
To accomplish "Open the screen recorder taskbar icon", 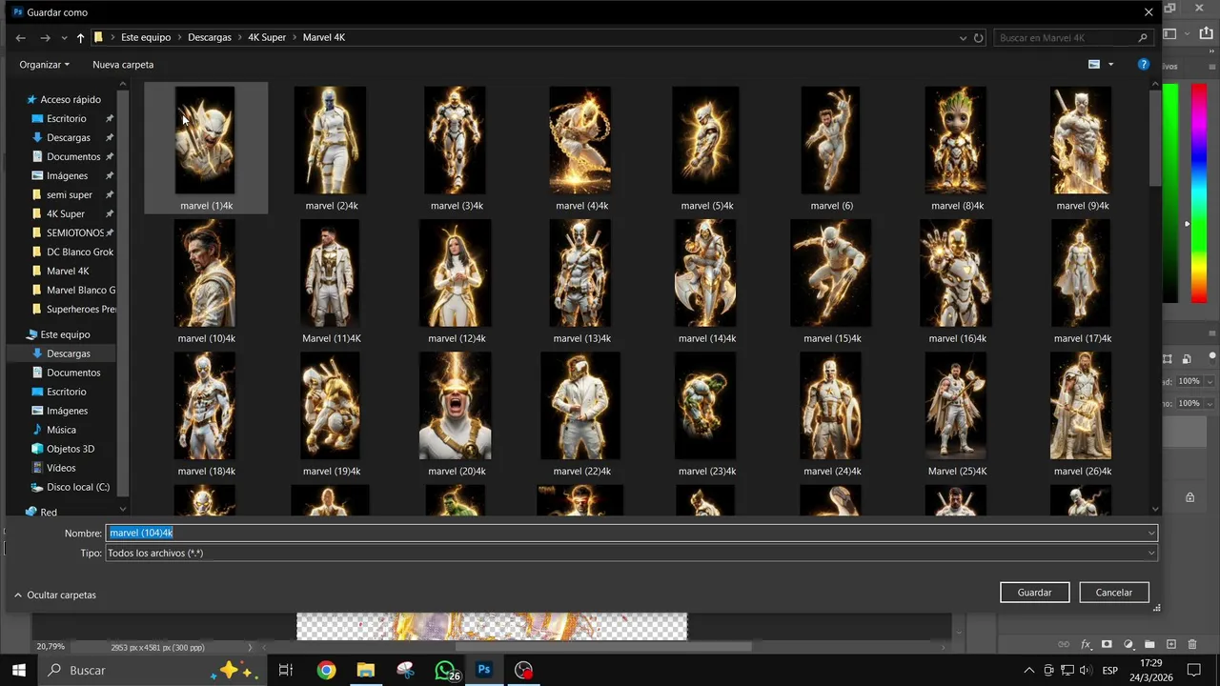I will 523,670.
